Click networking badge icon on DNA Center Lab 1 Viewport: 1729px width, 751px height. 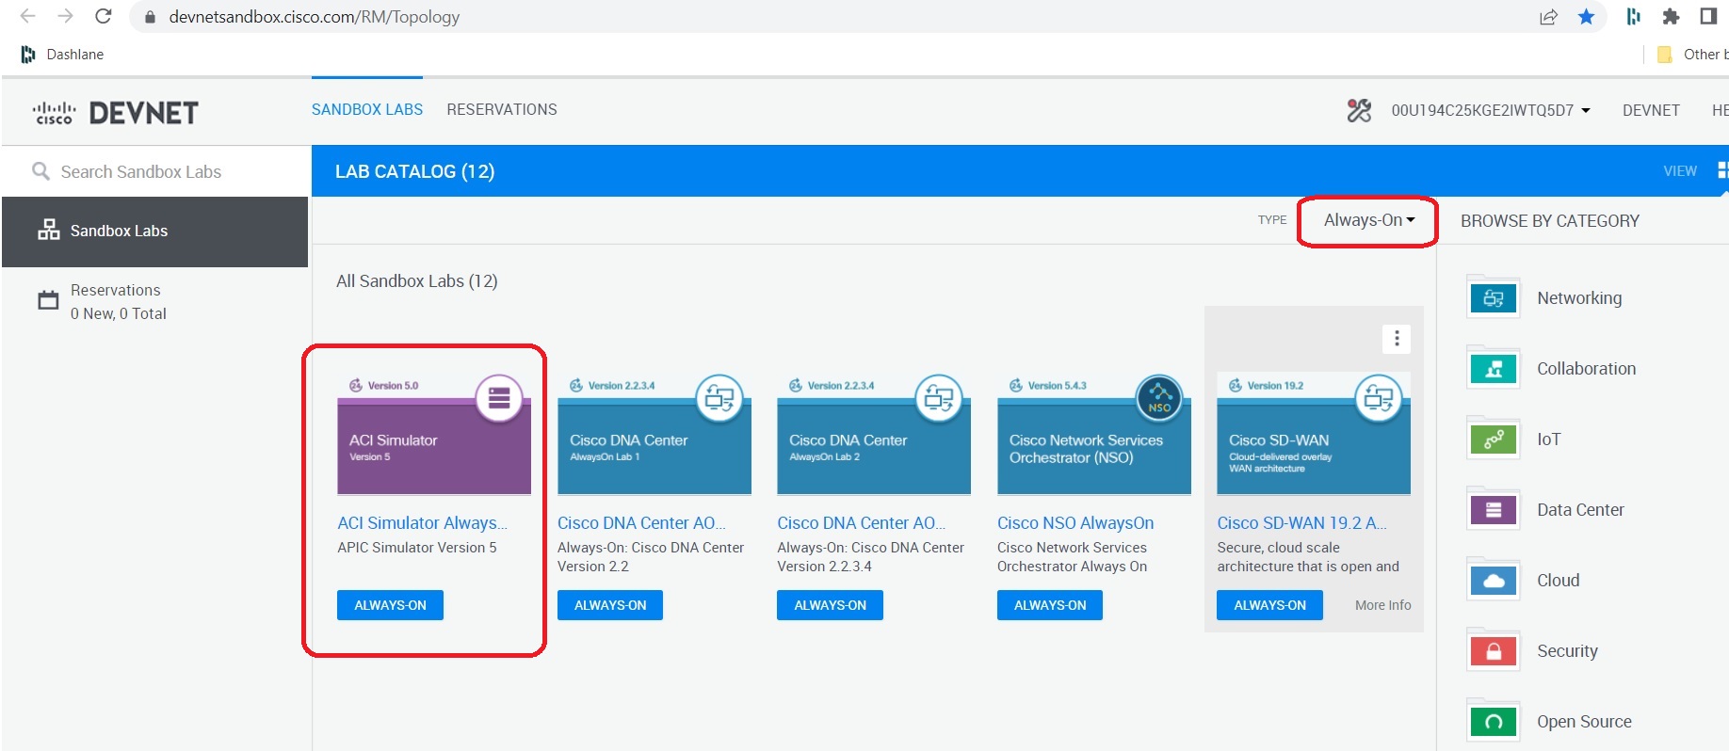(719, 398)
